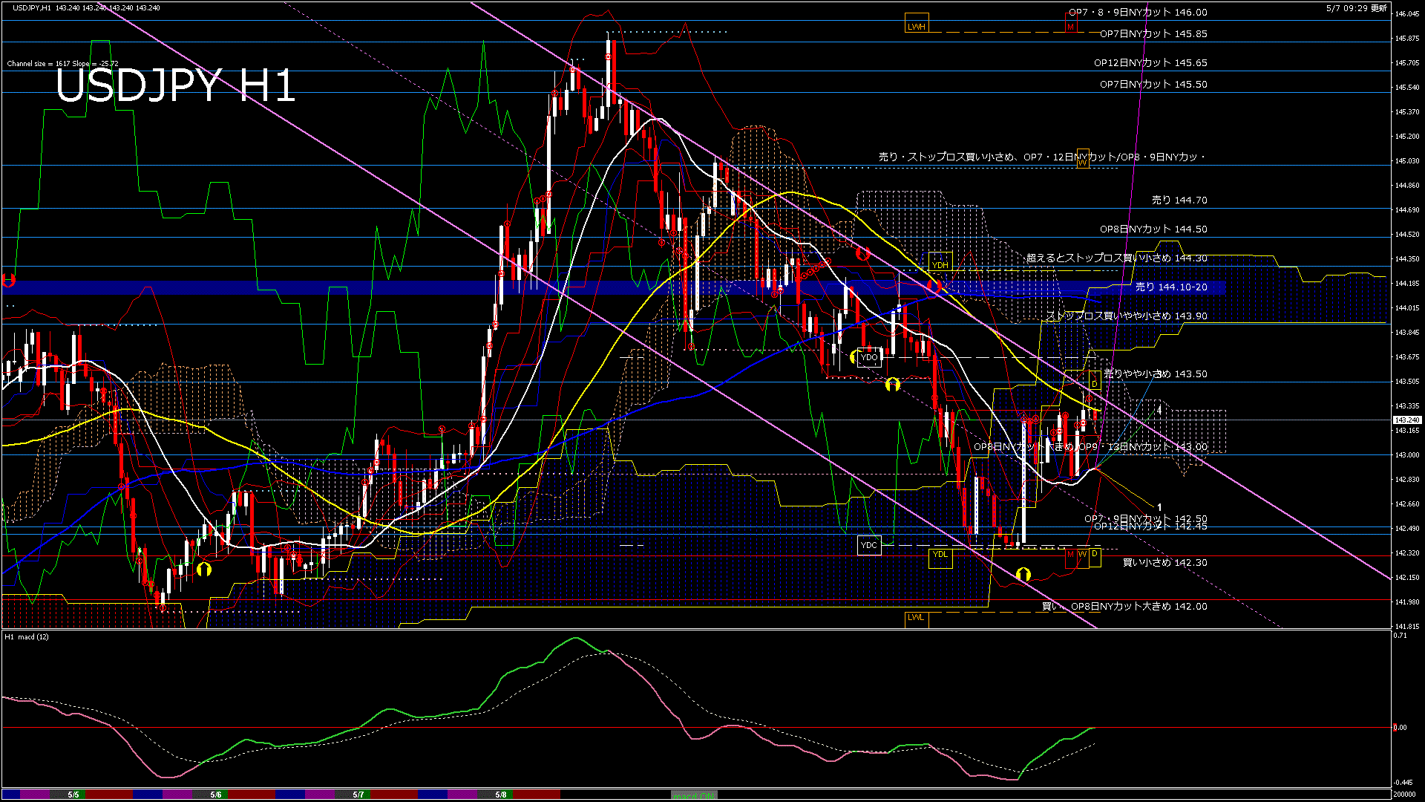1425x802 pixels.
Task: Click the 5/7 date marker on timeline
Action: 358,795
